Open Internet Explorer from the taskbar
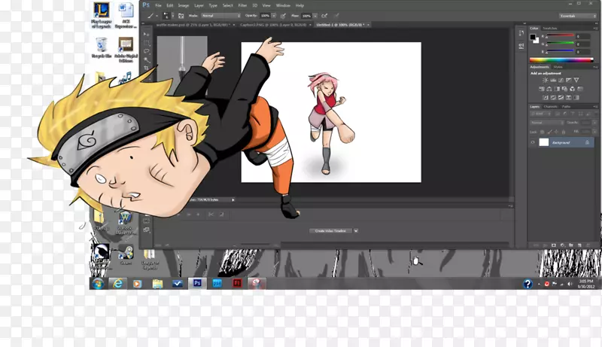Screen dimensions: 602x347 pyautogui.click(x=117, y=283)
